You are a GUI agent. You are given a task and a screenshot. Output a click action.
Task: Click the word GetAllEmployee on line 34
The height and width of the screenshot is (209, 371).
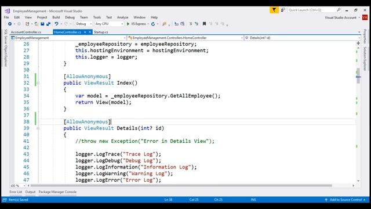pos(191,96)
